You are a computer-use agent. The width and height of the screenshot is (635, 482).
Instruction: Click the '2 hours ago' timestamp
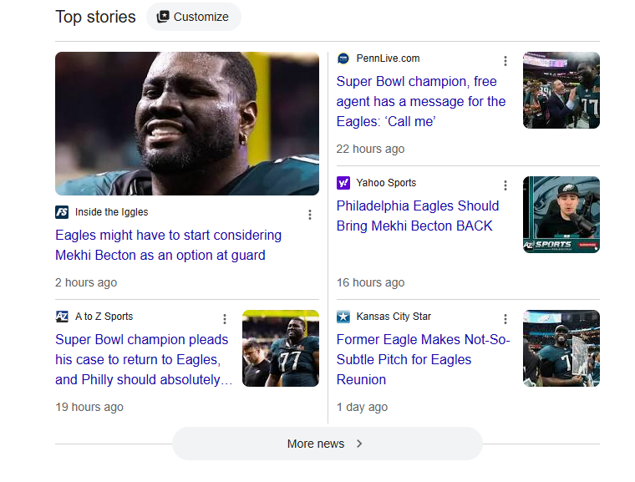(x=86, y=282)
